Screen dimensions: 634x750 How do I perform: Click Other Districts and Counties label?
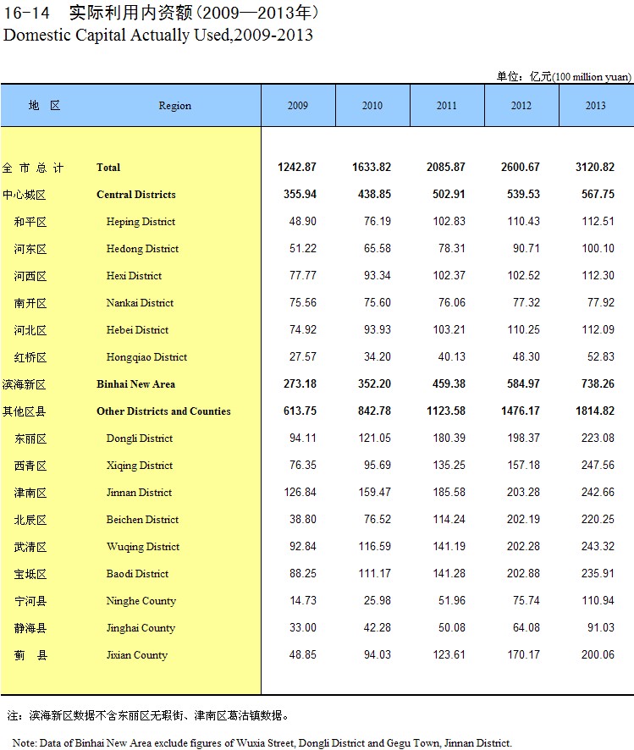pyautogui.click(x=163, y=411)
